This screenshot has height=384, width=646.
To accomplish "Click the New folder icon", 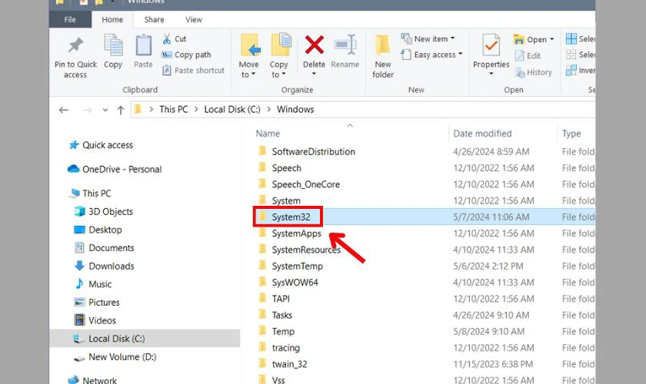I will [383, 45].
